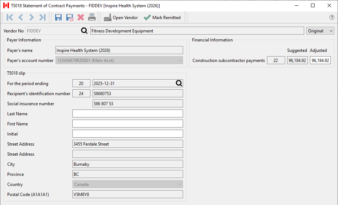Navigate to the next record

coord(31,17)
